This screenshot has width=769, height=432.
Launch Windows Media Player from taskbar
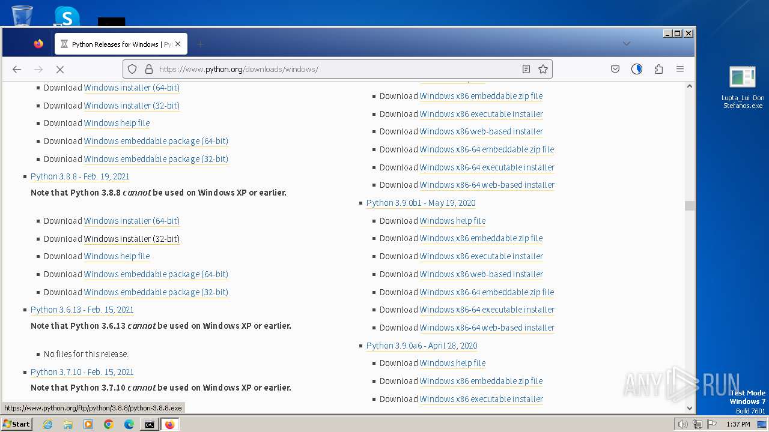pyautogui.click(x=88, y=424)
